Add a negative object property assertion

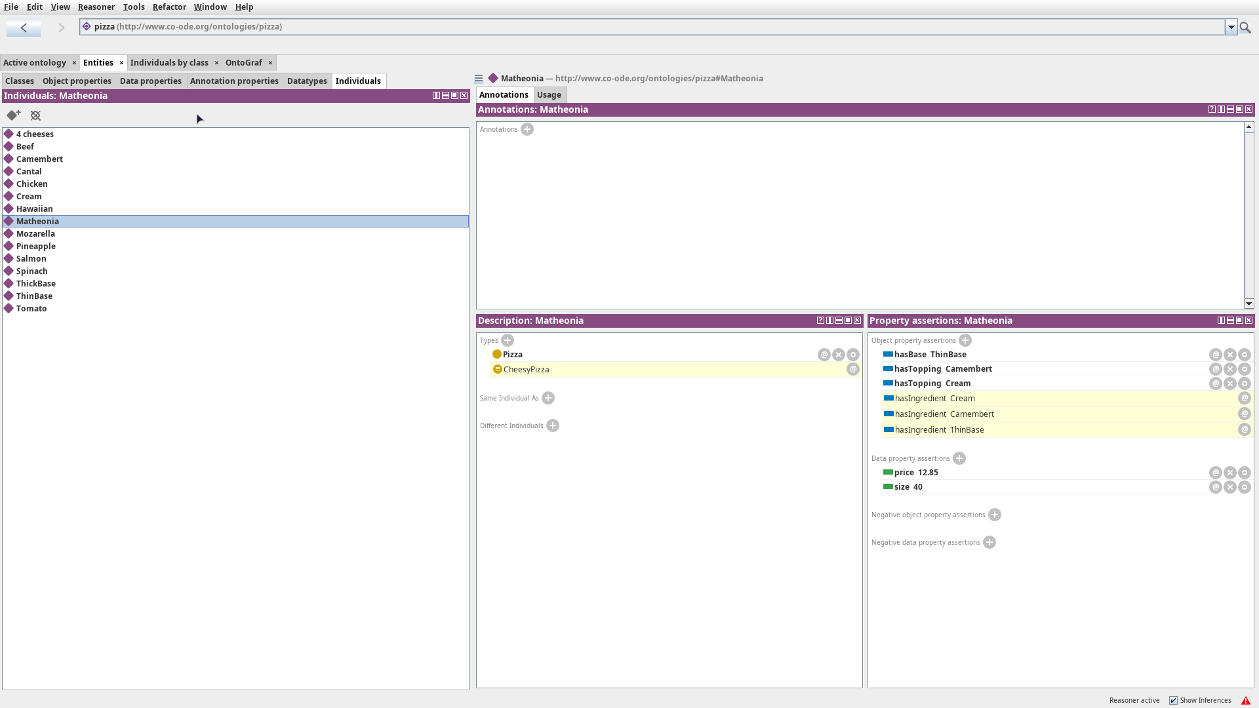995,515
